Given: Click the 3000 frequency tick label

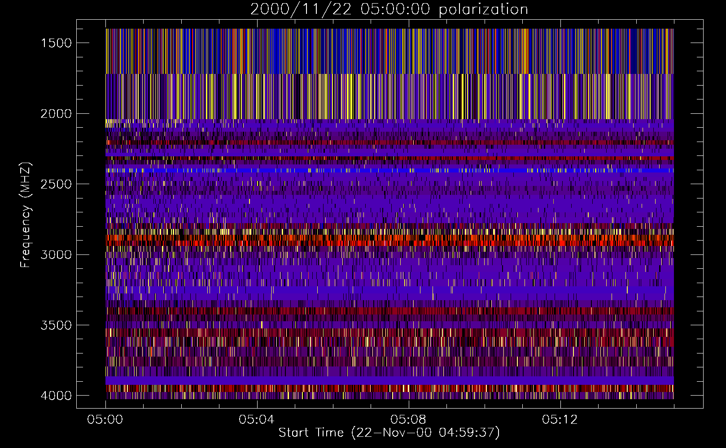Looking at the screenshot, I should click(x=56, y=255).
